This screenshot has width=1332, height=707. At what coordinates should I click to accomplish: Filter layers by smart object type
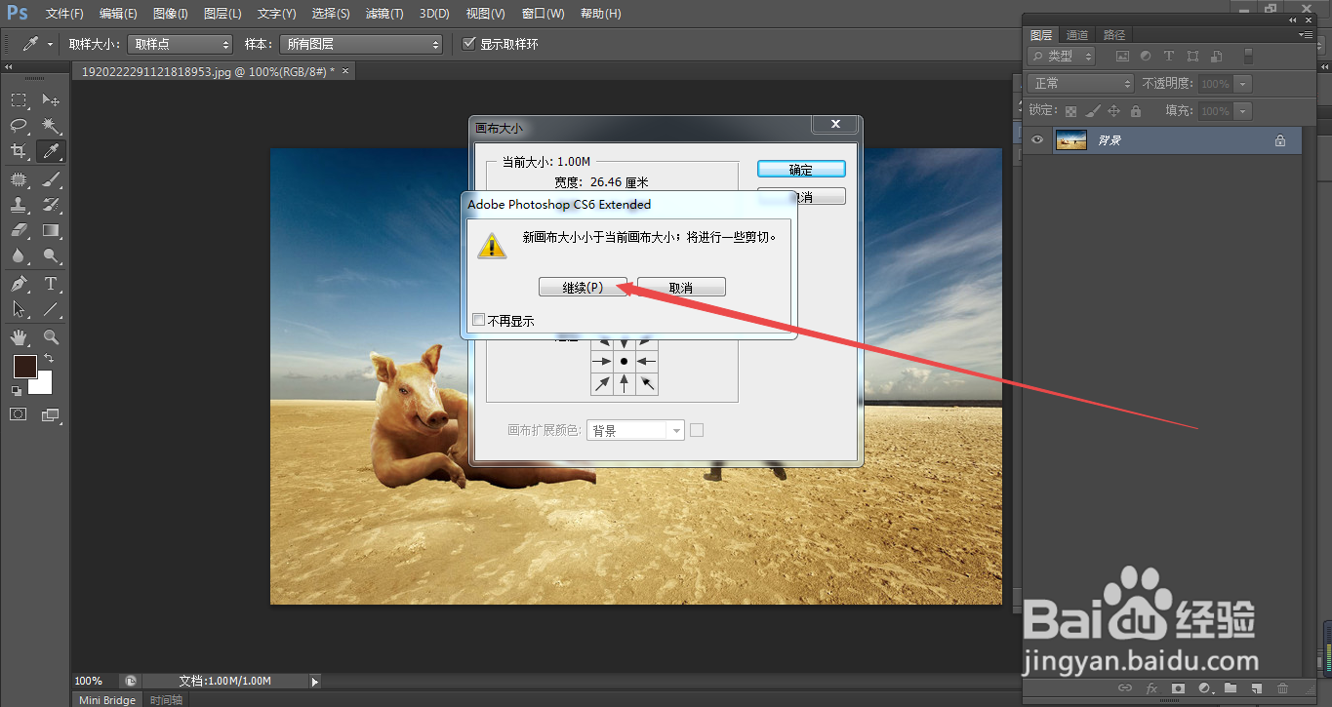[1216, 57]
